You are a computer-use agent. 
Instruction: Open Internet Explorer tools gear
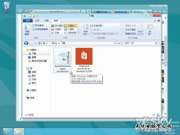coord(164,11)
